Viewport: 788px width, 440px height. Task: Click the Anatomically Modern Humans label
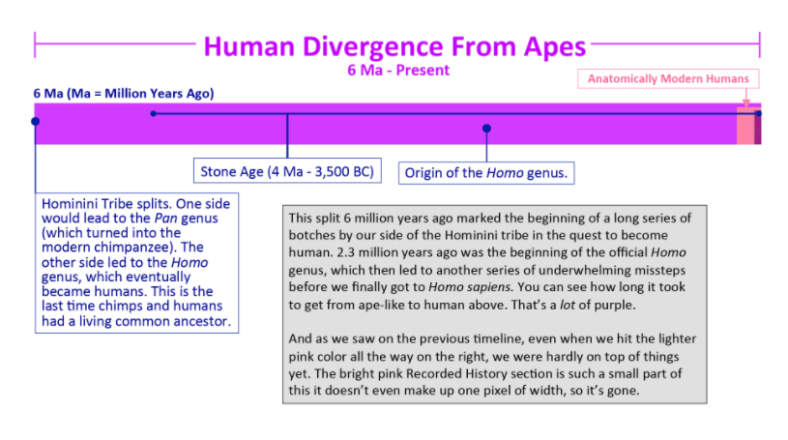click(668, 79)
